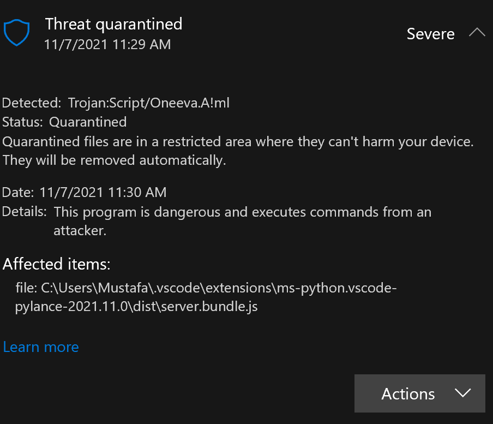Screen dimensions: 493x424
Task: Click the Detected field label
Action: (31, 103)
